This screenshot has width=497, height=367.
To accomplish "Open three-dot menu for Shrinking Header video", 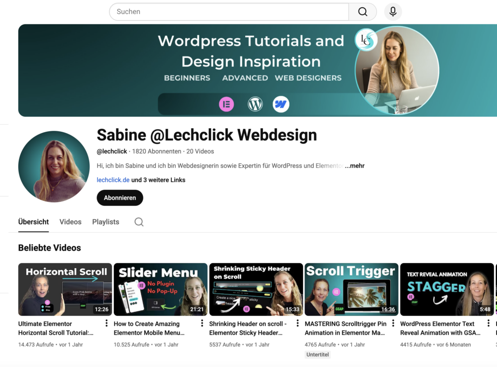I will pyautogui.click(x=298, y=324).
